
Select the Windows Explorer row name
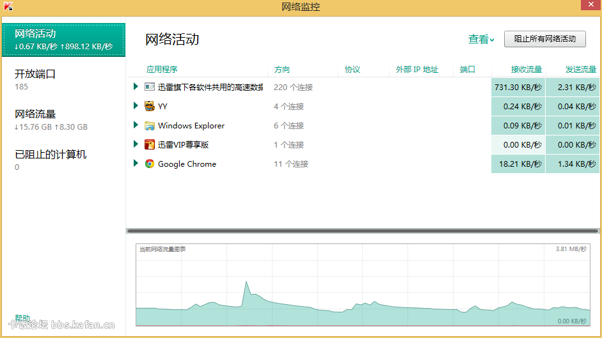coord(191,126)
